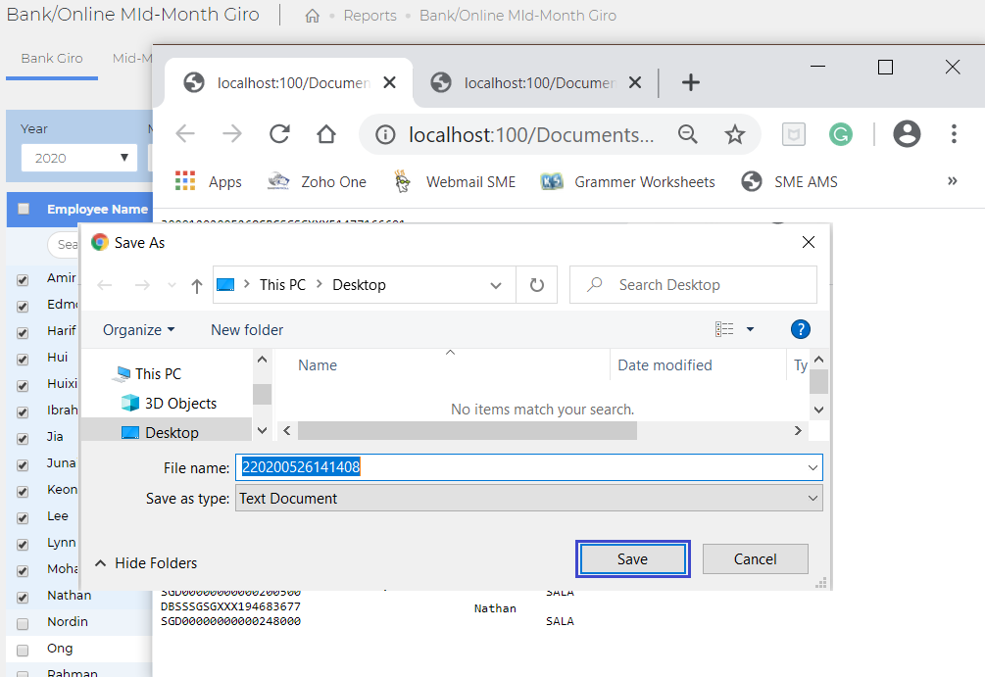Image resolution: width=985 pixels, height=677 pixels.
Task: Go up one folder in Save As
Action: click(197, 286)
